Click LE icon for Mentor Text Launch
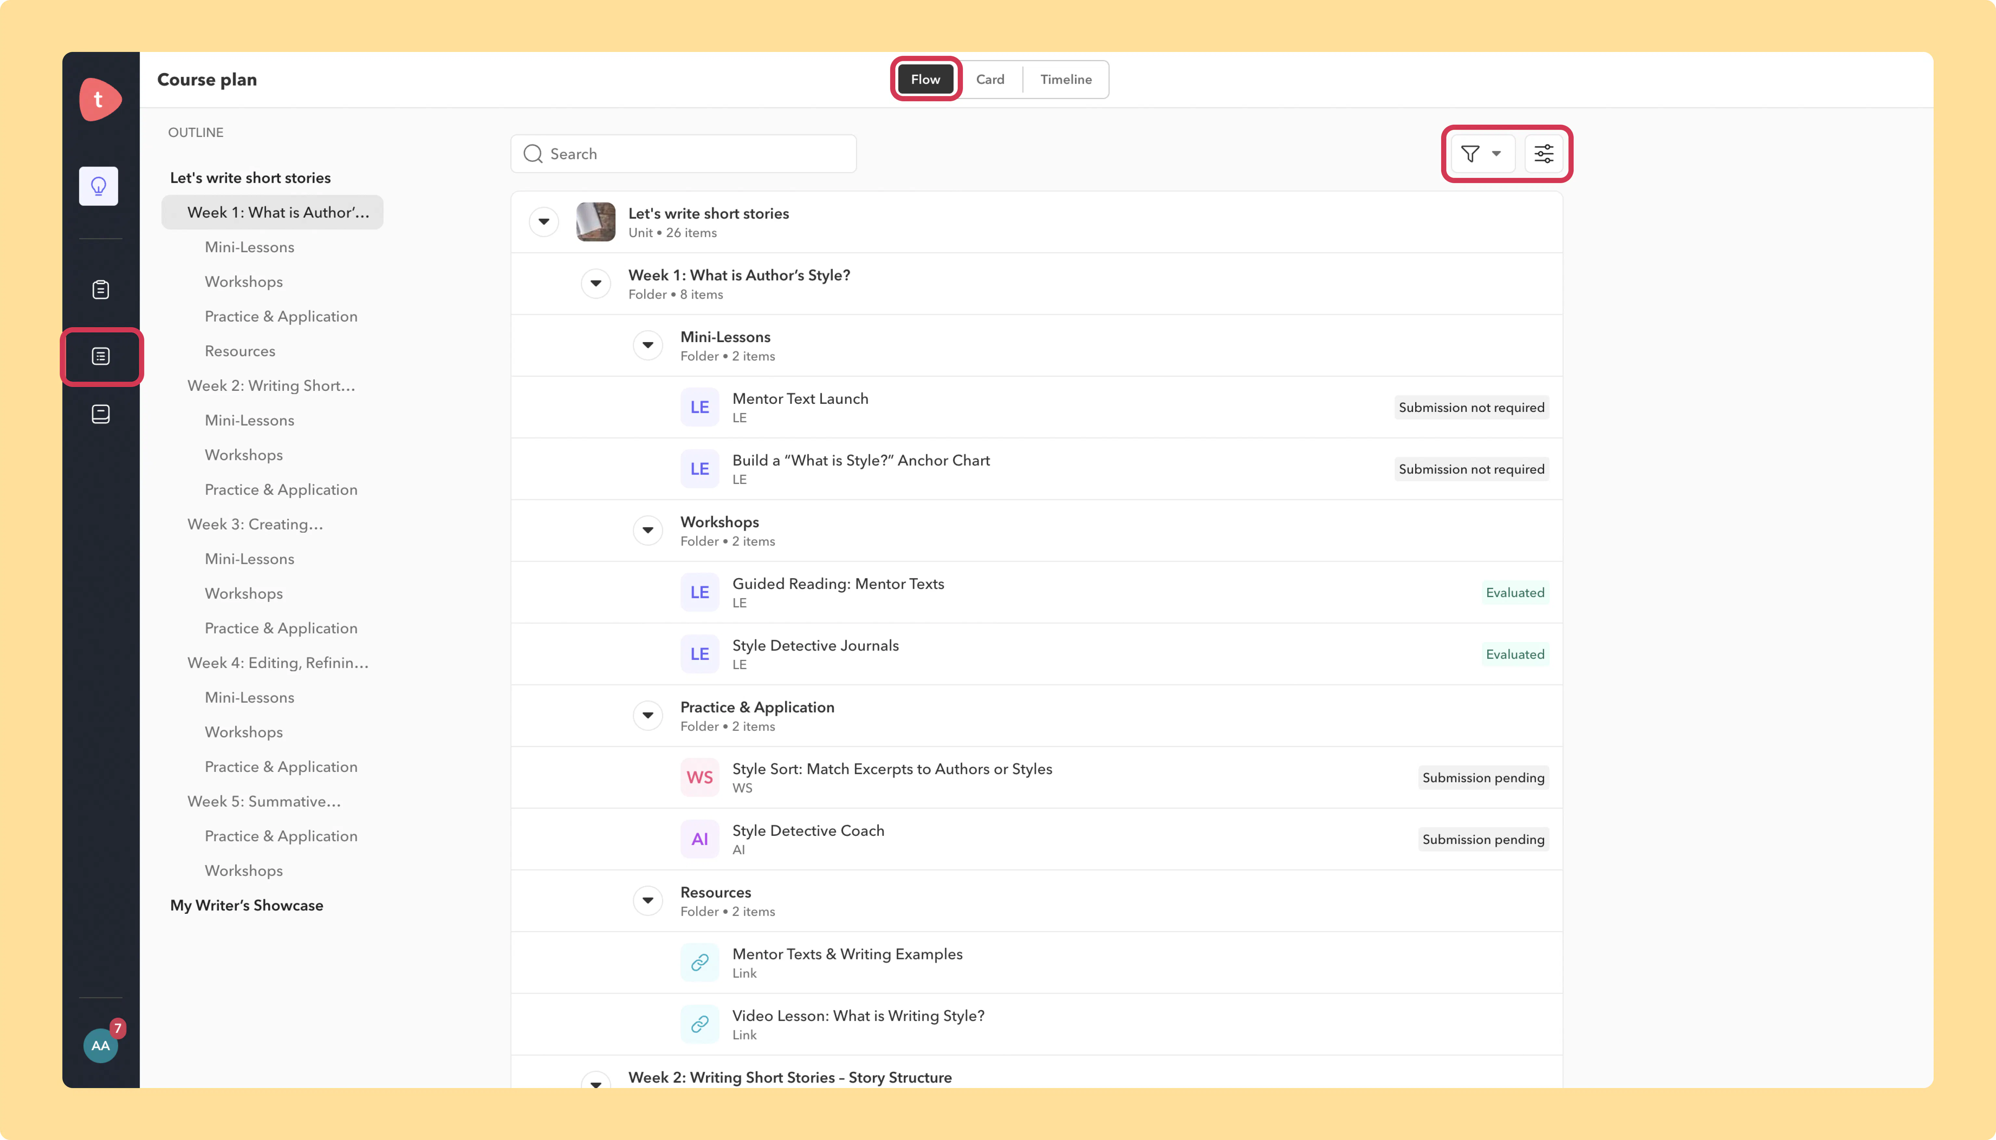This screenshot has height=1140, width=1996. pos(699,407)
